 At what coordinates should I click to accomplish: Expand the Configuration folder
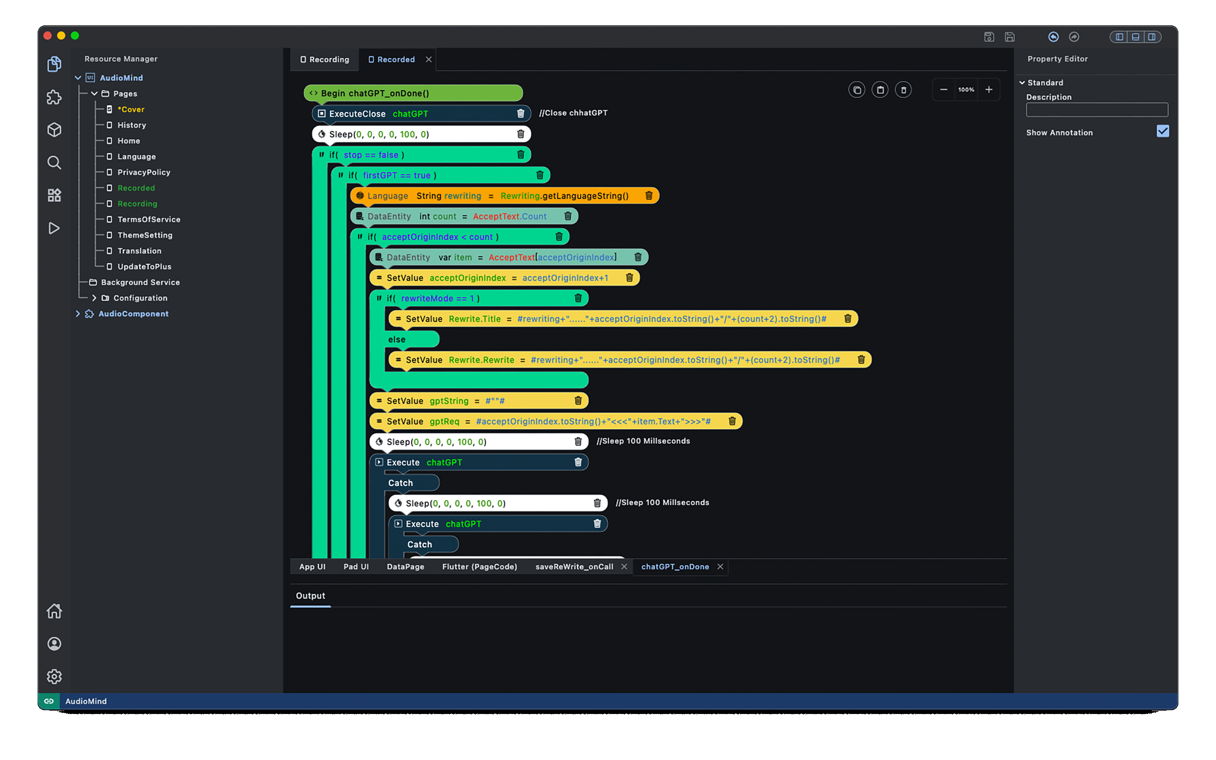94,298
